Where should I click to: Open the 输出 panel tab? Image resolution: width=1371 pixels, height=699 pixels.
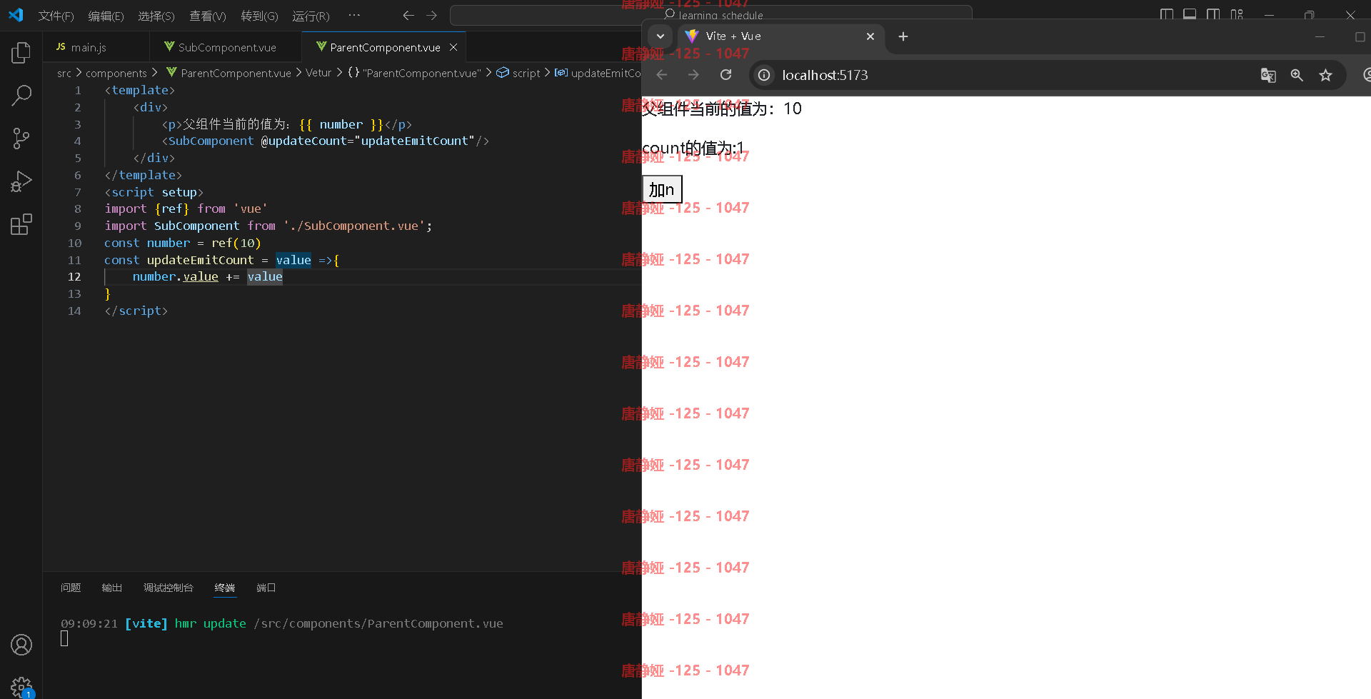[x=112, y=588]
